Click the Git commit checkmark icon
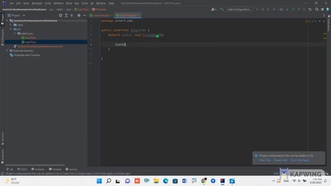 293,9
